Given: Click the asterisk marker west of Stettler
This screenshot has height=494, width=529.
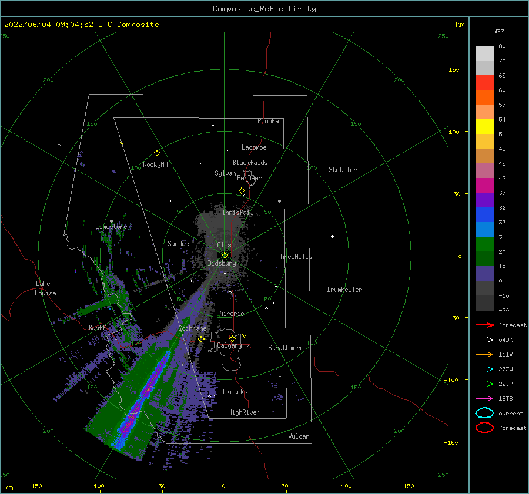Looking at the screenshot, I should pyautogui.click(x=279, y=201).
